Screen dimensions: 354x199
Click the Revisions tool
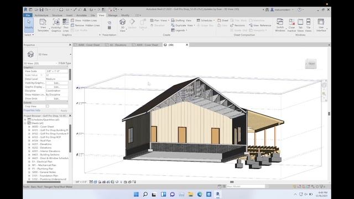point(237,25)
